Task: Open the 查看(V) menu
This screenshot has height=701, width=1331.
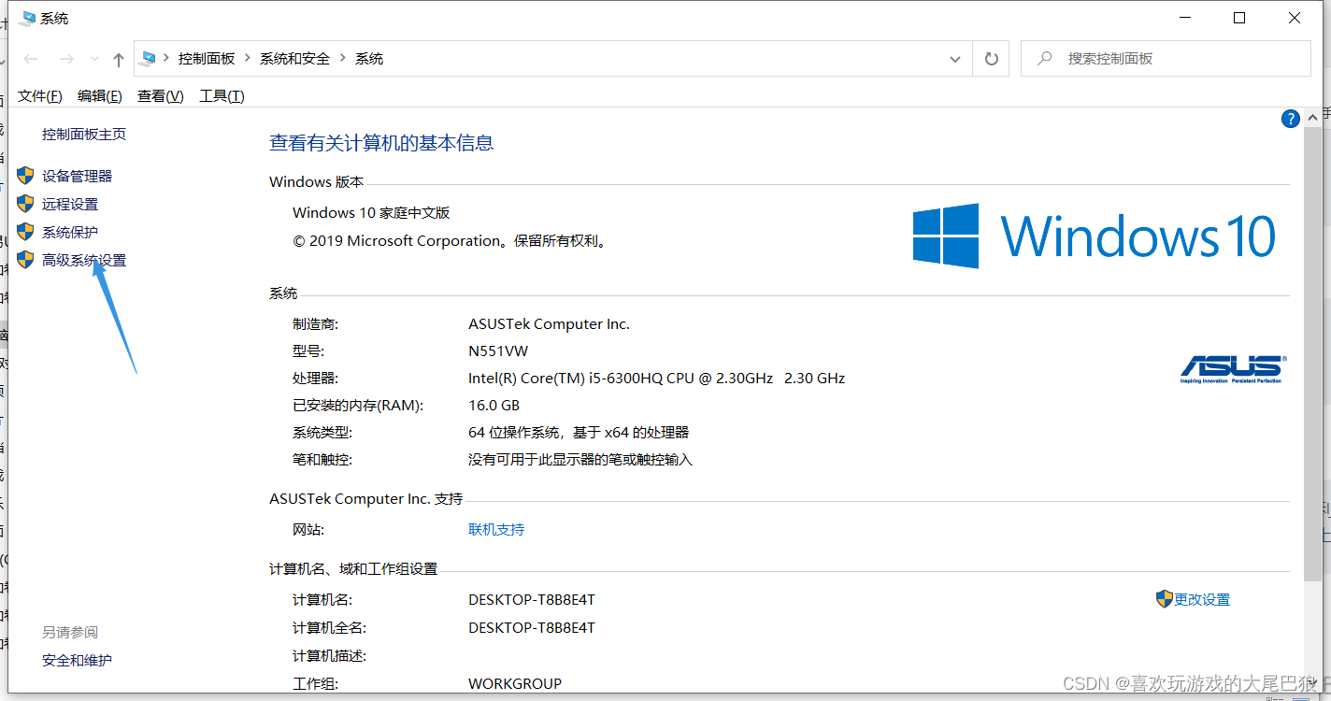Action: tap(161, 95)
